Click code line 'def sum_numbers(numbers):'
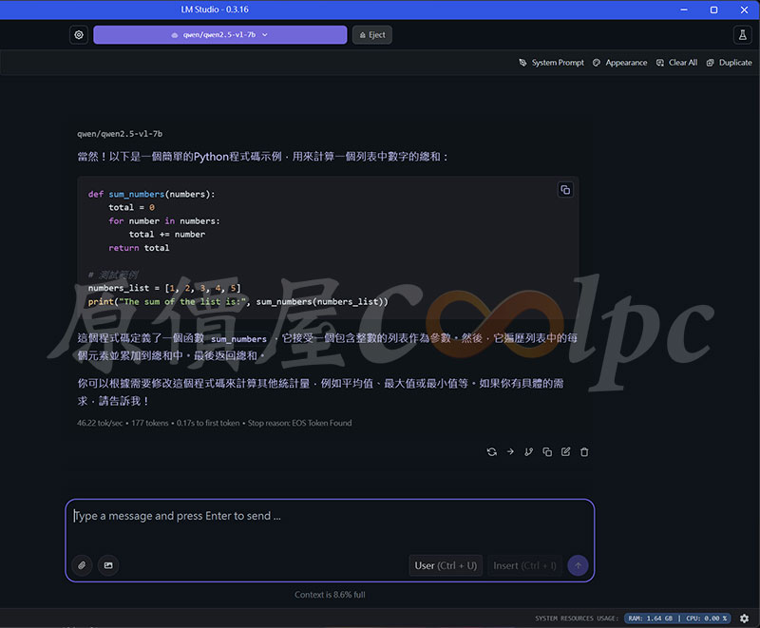The image size is (760, 628). tap(151, 195)
